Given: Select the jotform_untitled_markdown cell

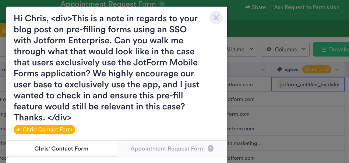Looking at the screenshot, I should point(309,84).
